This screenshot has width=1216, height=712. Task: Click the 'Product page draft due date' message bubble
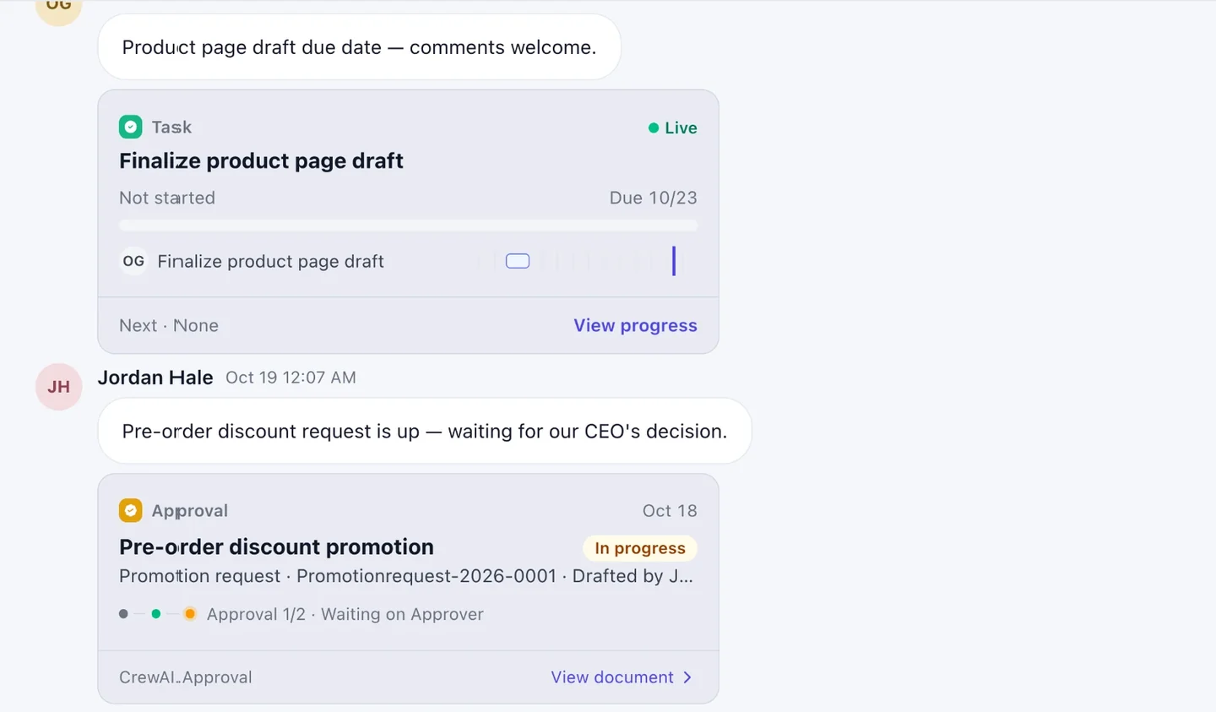pyautogui.click(x=360, y=47)
